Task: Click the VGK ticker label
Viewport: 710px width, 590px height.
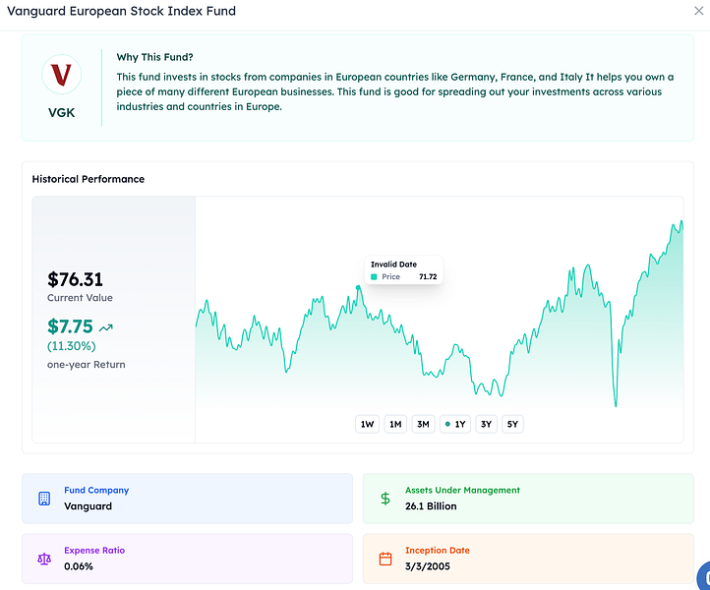Action: (61, 112)
